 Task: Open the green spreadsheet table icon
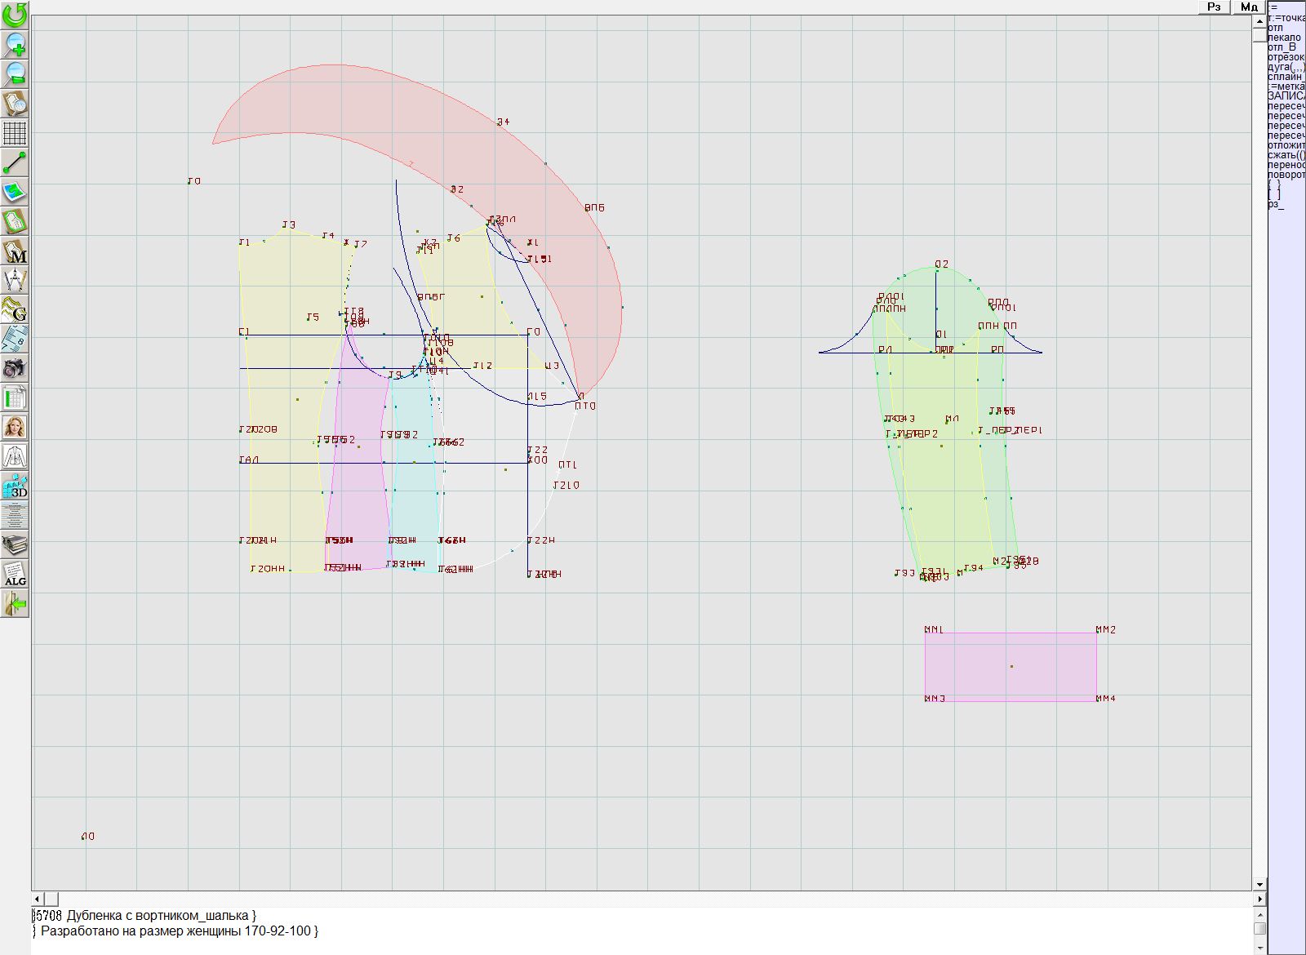[15, 398]
